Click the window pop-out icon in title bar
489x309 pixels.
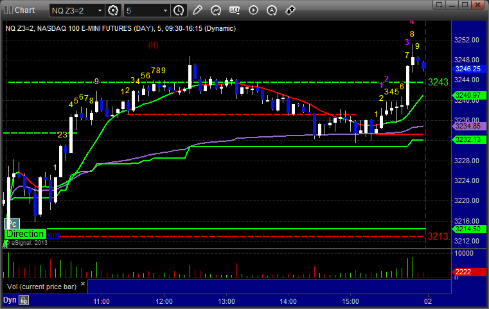[x=440, y=4]
